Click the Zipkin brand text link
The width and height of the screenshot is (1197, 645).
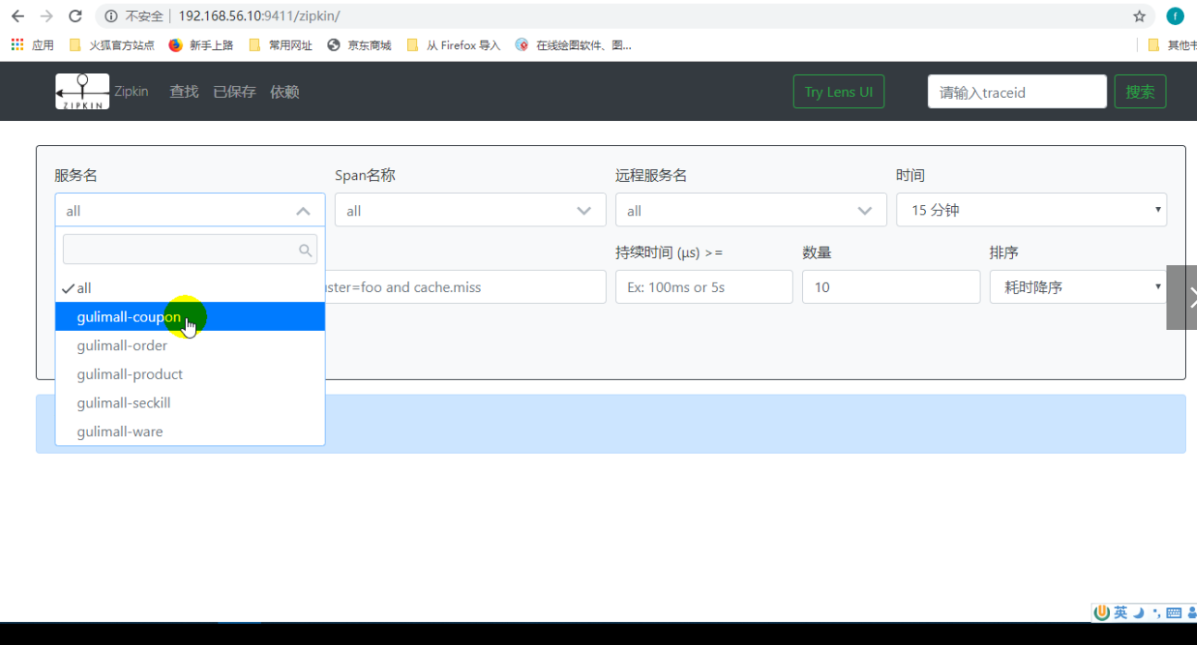tap(131, 91)
